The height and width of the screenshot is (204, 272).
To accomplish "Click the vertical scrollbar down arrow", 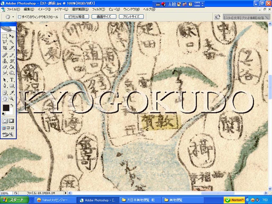I will coord(270,189).
